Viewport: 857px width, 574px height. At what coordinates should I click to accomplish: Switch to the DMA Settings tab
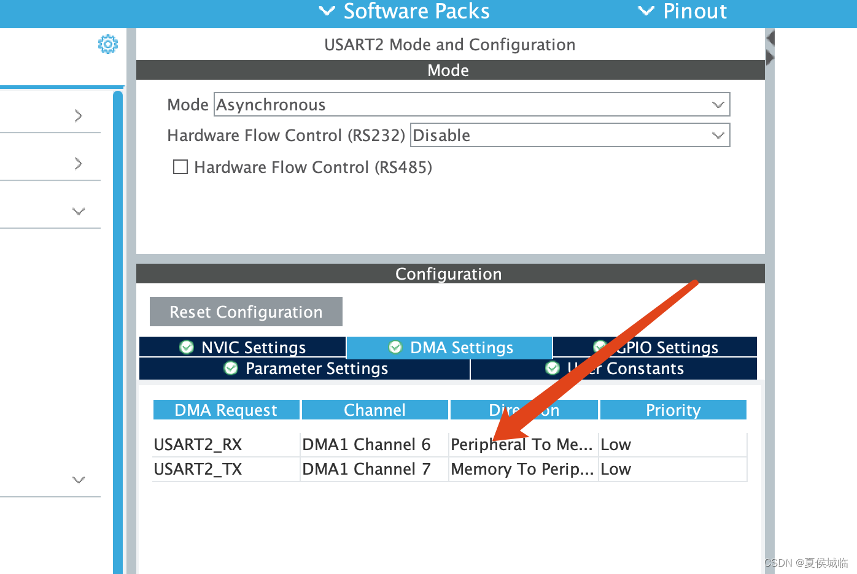[x=449, y=347]
